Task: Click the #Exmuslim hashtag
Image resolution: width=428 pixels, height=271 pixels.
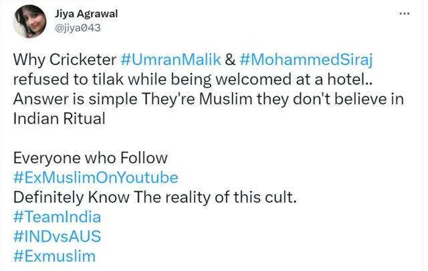Action: [54, 256]
